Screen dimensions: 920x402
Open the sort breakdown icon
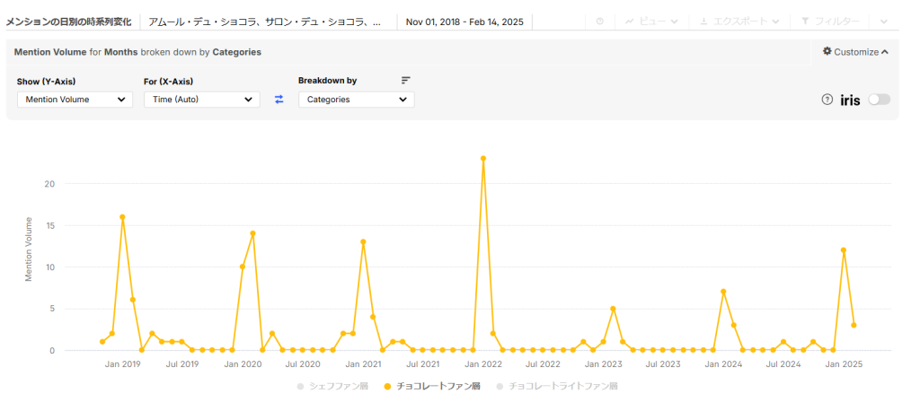406,80
